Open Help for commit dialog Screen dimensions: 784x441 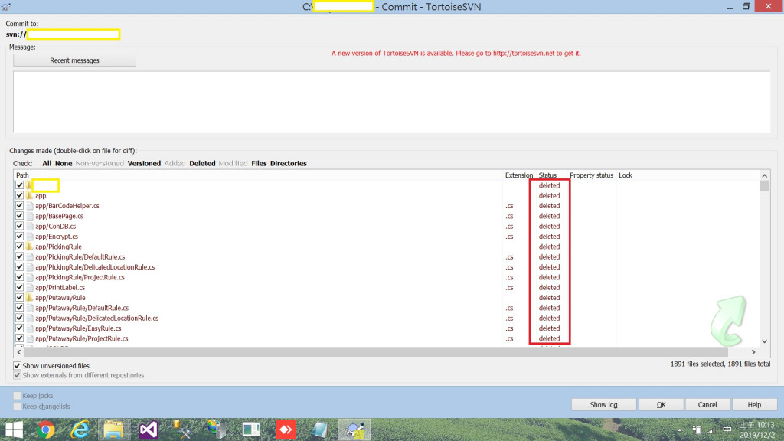click(x=754, y=404)
